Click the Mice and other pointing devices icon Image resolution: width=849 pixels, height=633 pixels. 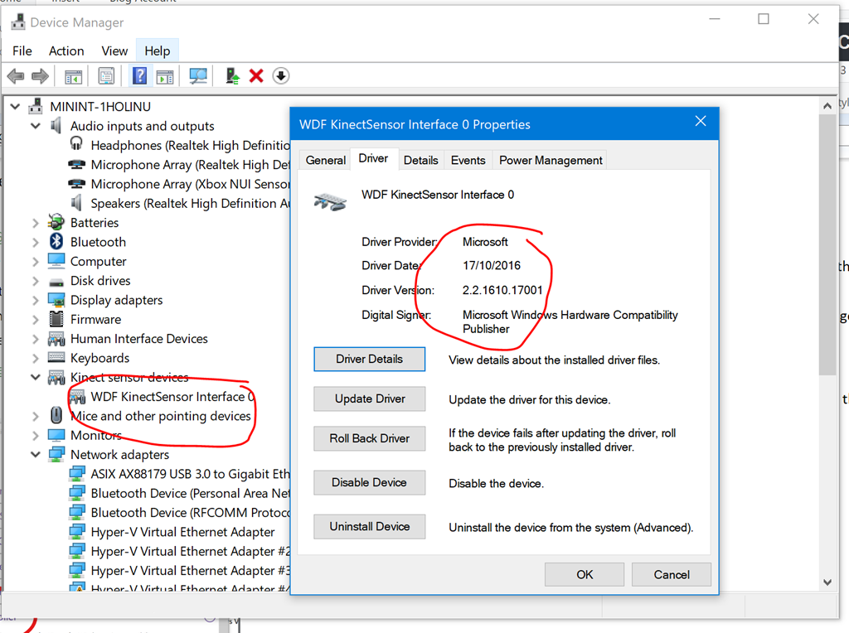click(x=56, y=415)
